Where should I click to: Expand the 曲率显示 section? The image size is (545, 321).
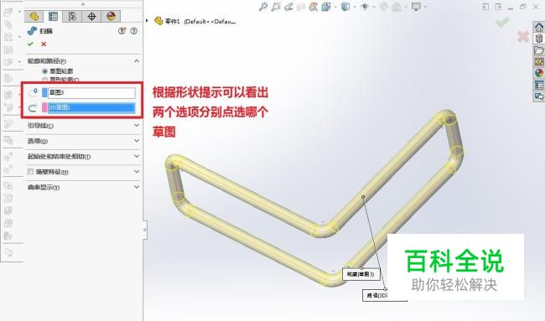coord(137,187)
